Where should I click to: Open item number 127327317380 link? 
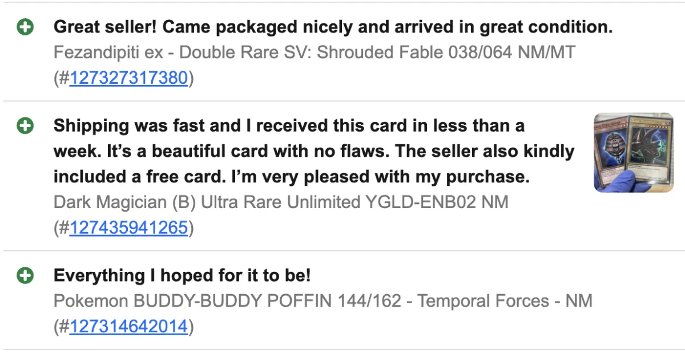click(x=128, y=78)
